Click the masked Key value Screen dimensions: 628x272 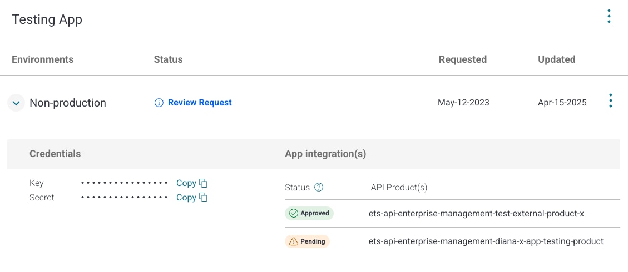[124, 183]
